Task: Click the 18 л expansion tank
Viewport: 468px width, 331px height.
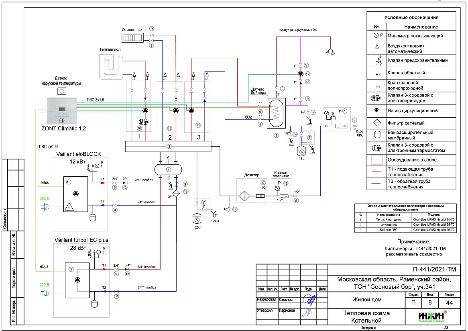Action: click(x=301, y=151)
